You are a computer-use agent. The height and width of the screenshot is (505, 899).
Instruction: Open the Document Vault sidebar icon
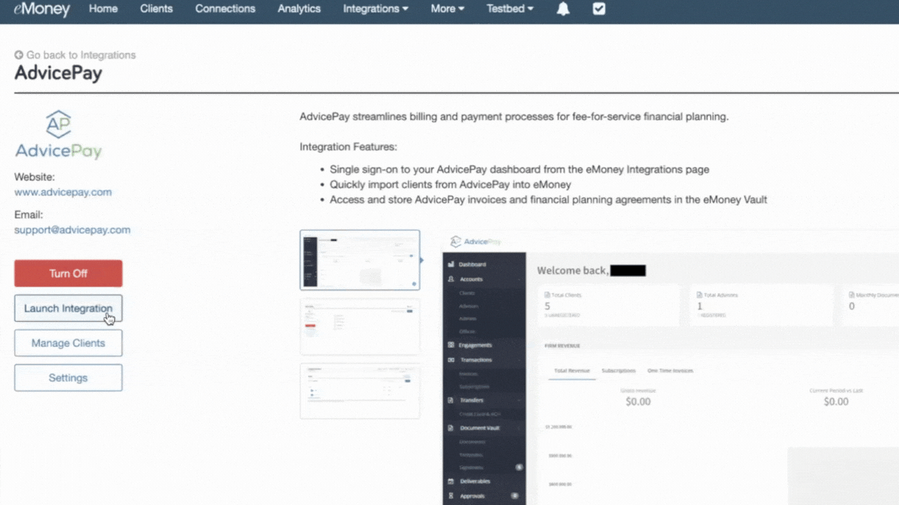pyautogui.click(x=450, y=428)
